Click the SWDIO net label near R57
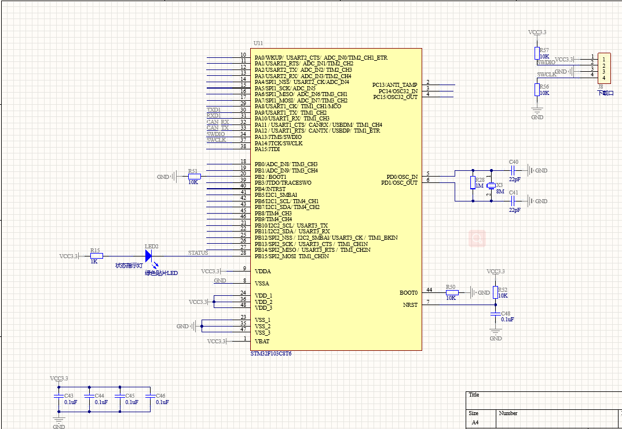 pos(546,63)
